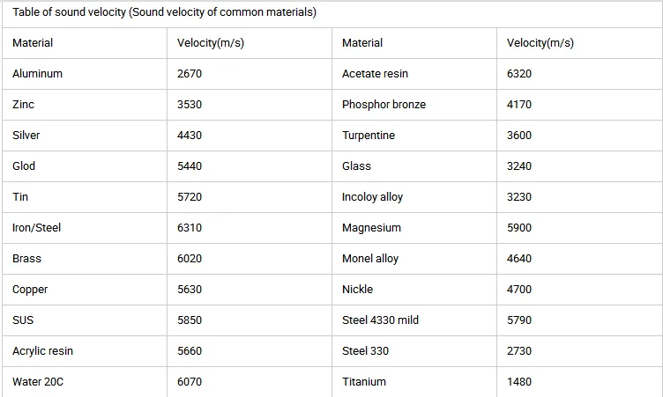Screen dimensions: 663x397
Task: Click the Turpentine velocity value 3600
Action: coord(519,136)
